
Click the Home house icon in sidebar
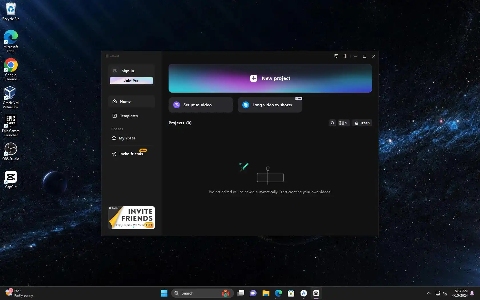[x=115, y=101]
